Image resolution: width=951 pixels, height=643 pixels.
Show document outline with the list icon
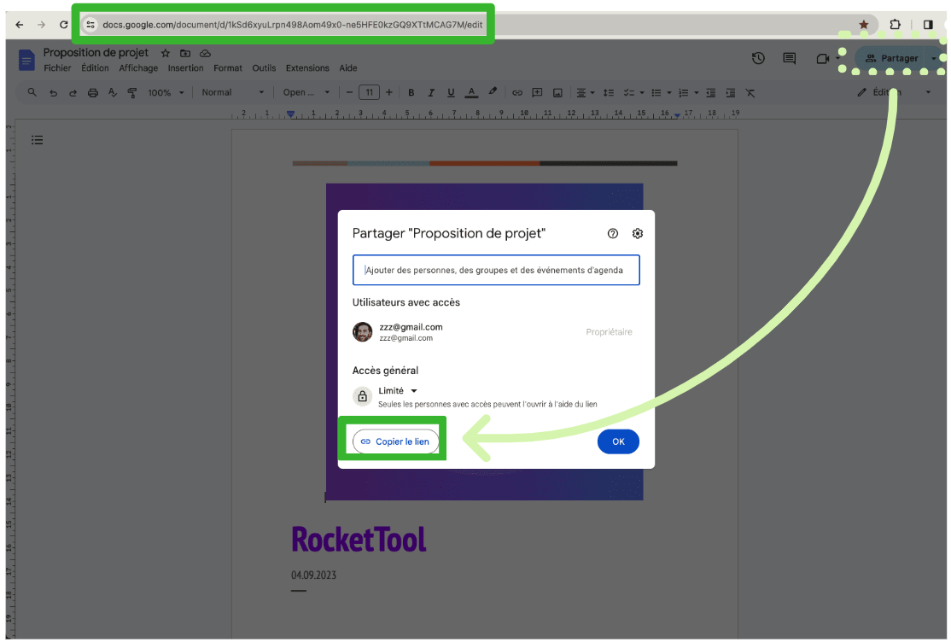[38, 139]
